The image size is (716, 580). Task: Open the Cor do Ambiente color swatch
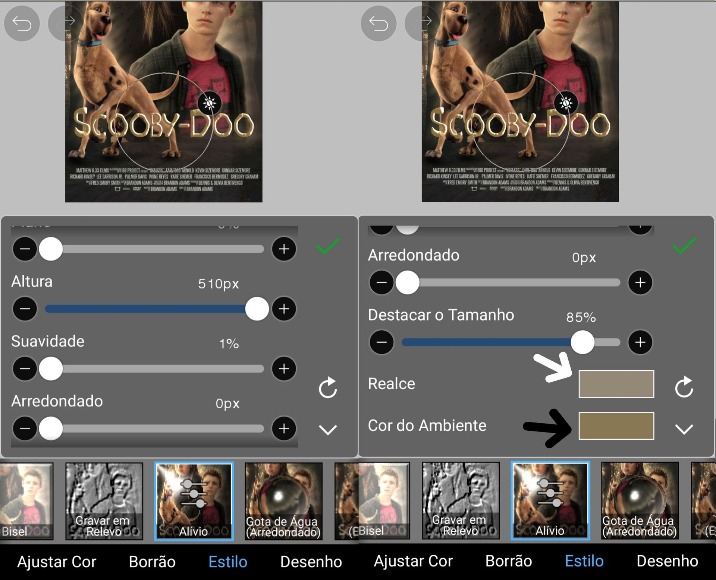(x=616, y=426)
